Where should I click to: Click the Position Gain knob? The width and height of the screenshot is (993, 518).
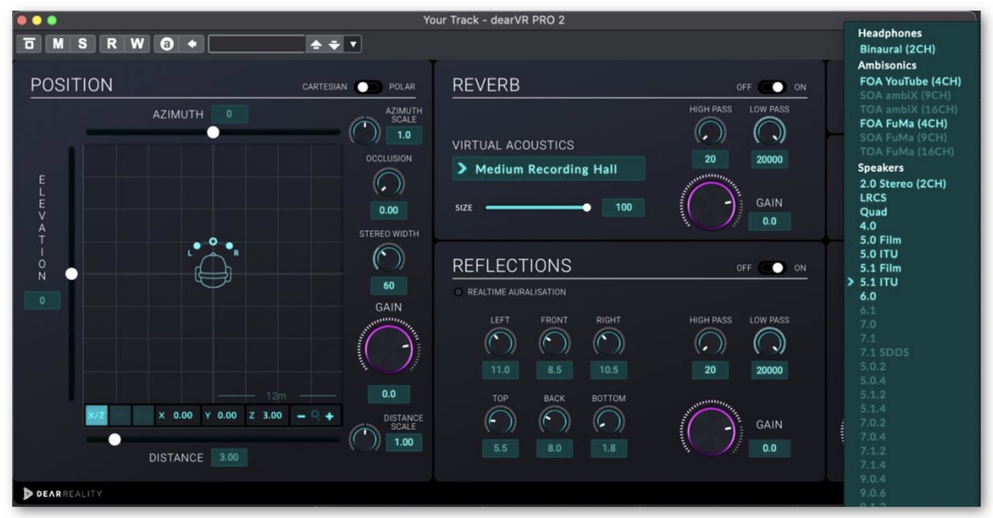point(389,348)
